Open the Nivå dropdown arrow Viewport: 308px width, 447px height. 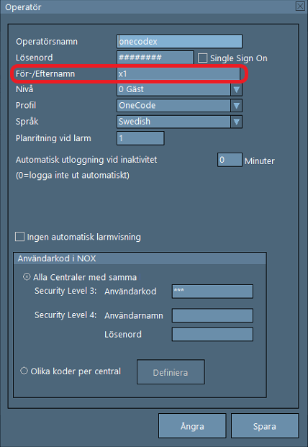coord(236,90)
